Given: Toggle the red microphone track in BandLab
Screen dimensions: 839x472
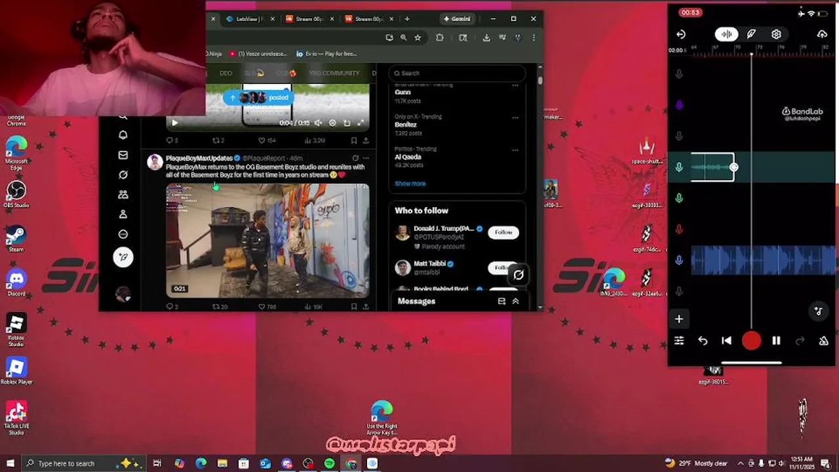Looking at the screenshot, I should tap(679, 229).
